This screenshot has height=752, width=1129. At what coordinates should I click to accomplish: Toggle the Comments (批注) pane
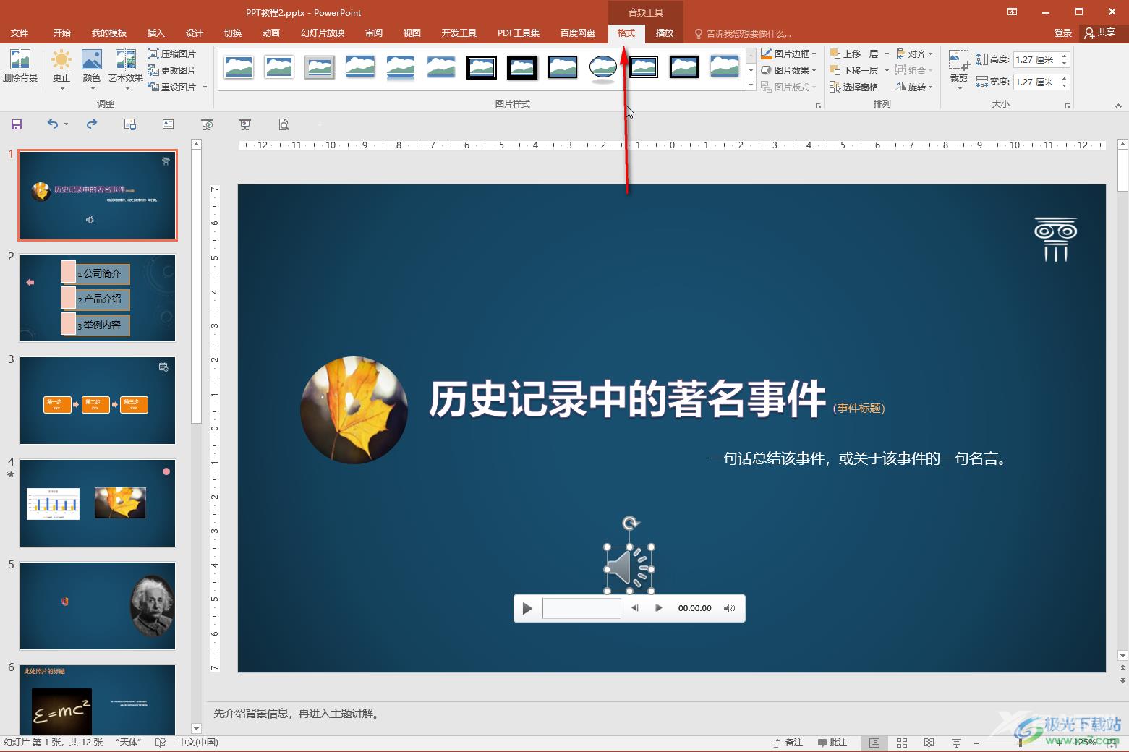point(832,743)
